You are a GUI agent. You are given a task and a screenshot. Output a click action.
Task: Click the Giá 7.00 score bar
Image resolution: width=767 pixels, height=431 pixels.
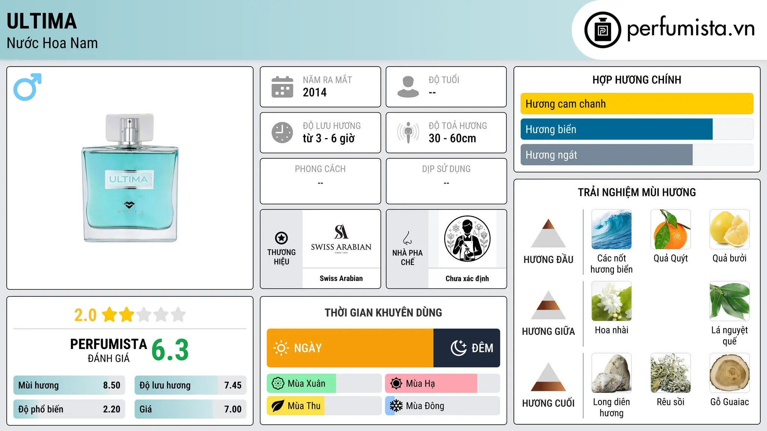click(191, 409)
